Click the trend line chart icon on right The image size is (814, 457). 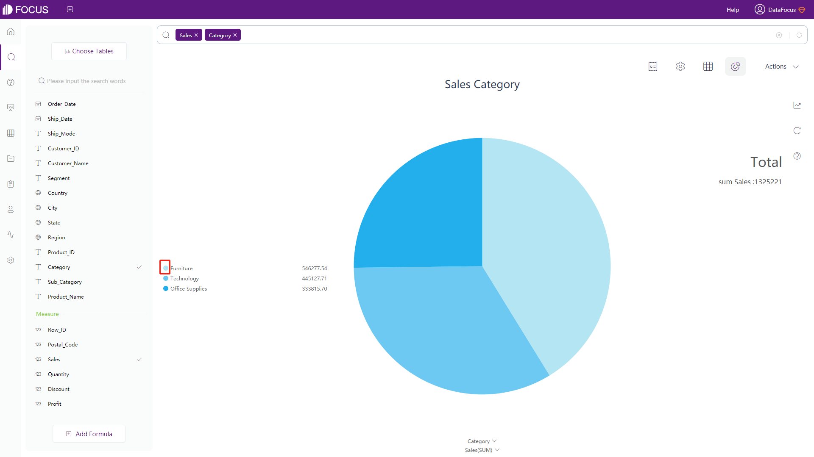pos(797,105)
